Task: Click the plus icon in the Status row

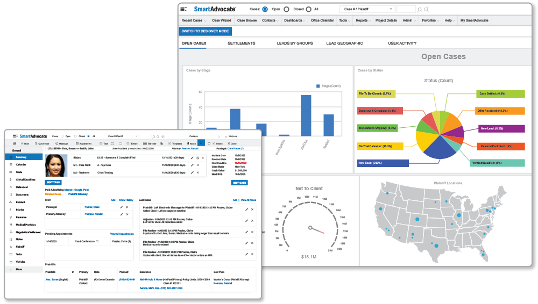Action: tap(203, 158)
